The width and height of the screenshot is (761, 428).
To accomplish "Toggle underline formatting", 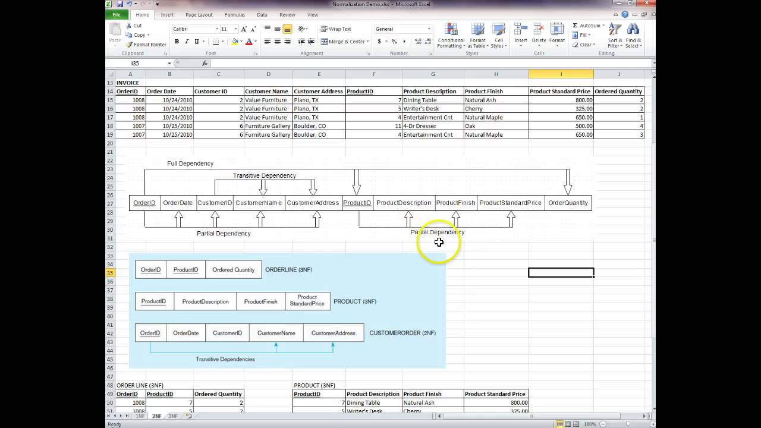I will [197, 42].
